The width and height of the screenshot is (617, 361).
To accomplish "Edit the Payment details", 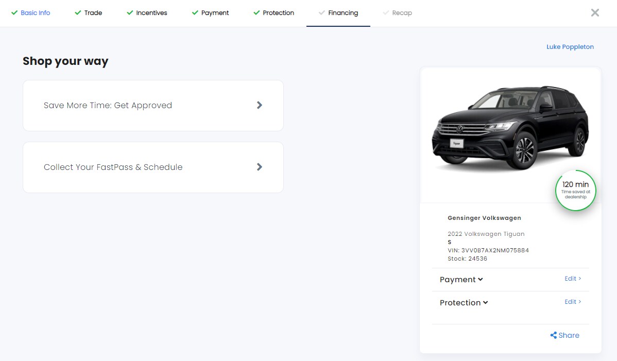I will (x=573, y=279).
